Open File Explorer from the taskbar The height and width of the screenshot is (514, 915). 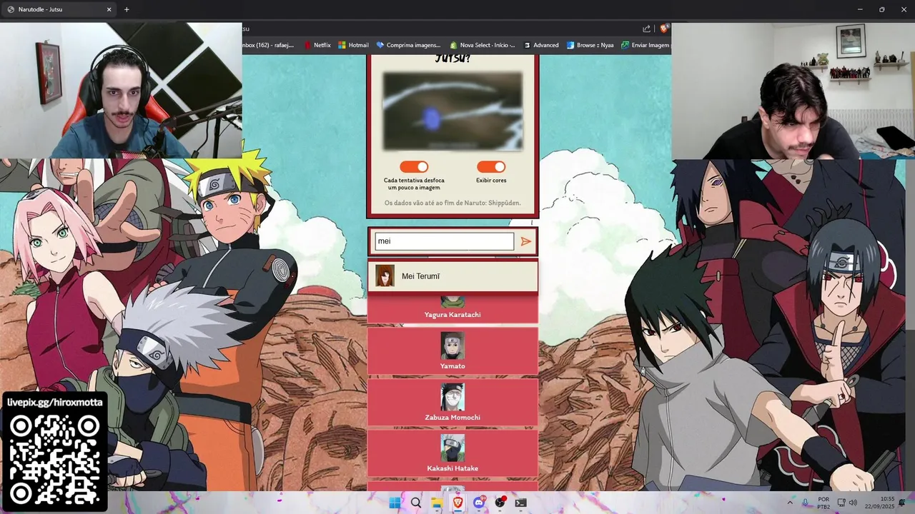437,503
